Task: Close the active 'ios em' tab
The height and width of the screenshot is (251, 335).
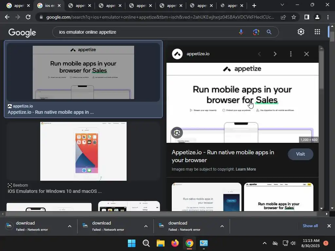Action: [x=59, y=6]
